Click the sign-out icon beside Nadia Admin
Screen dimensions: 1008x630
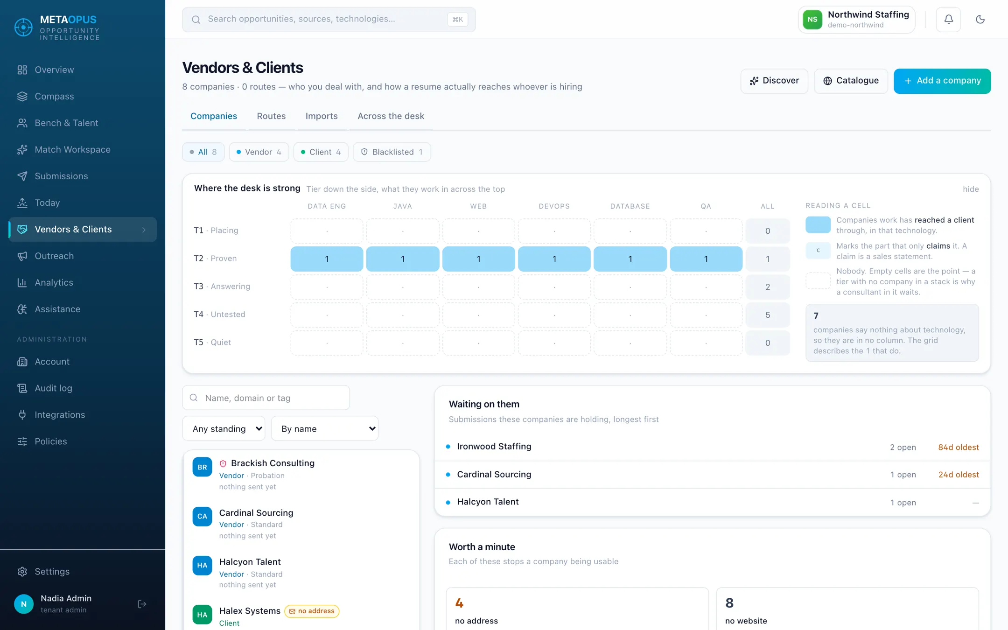click(x=142, y=604)
